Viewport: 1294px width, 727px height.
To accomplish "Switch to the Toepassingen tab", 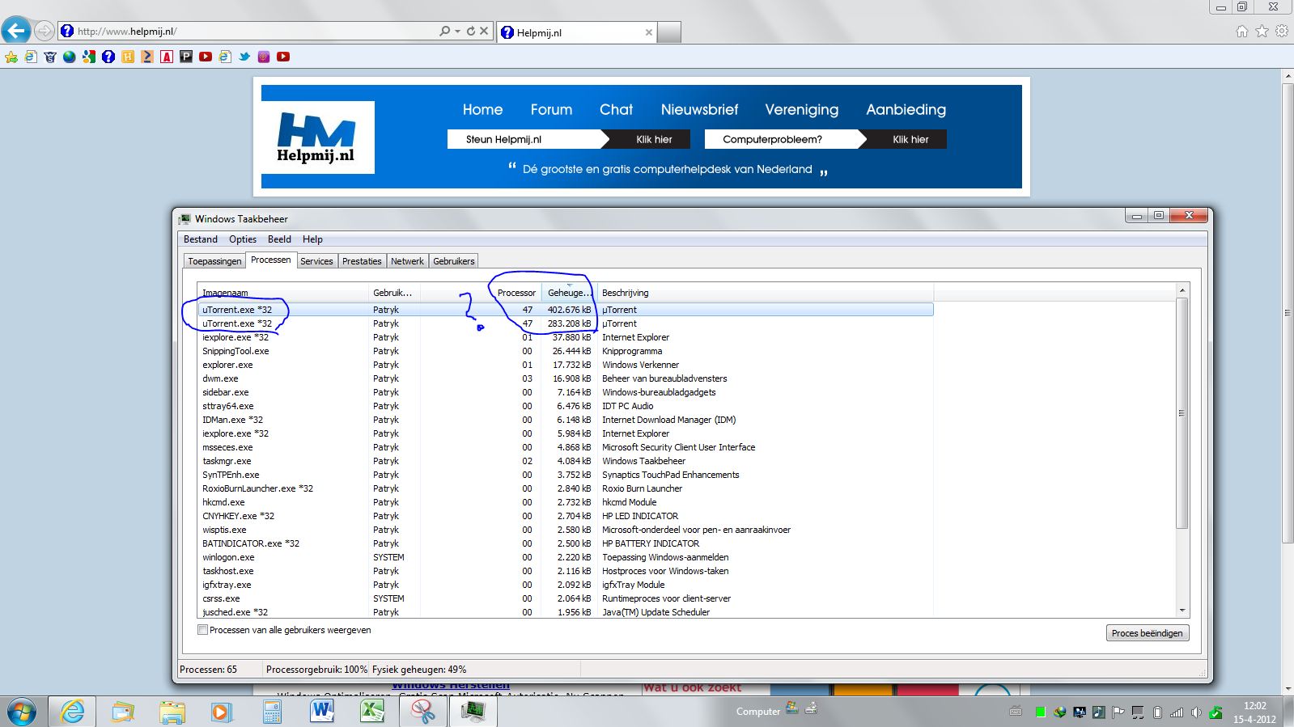I will pyautogui.click(x=214, y=261).
